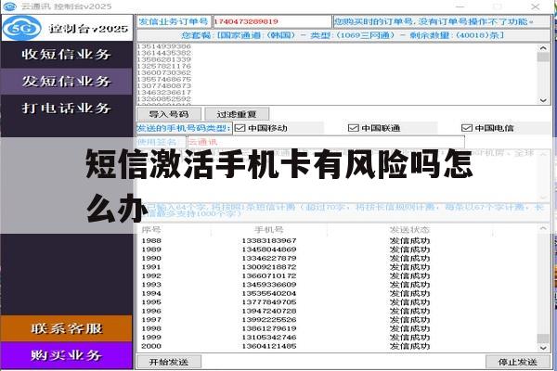
Task: Click the results table scroll-up arrow
Action: click(543, 228)
